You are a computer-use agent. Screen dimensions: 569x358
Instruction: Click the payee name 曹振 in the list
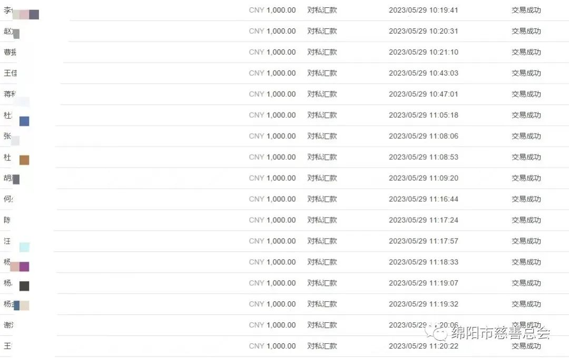(9, 52)
